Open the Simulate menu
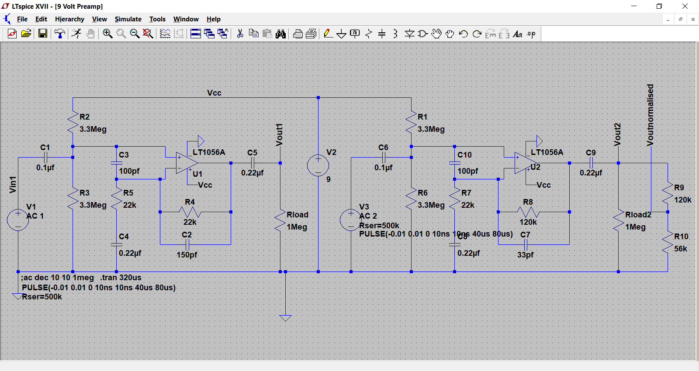Image resolution: width=699 pixels, height=371 pixels. point(128,19)
